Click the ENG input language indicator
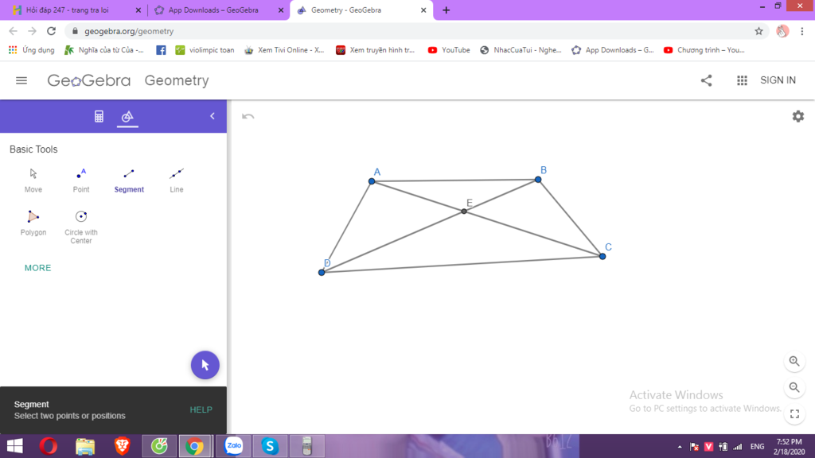The image size is (815, 458). coord(758,447)
